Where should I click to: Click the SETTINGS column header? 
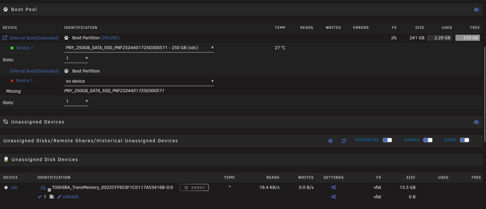[333, 177]
